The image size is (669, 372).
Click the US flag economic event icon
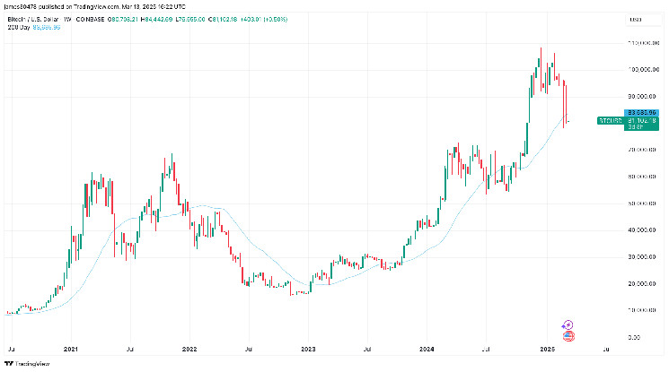[568, 336]
